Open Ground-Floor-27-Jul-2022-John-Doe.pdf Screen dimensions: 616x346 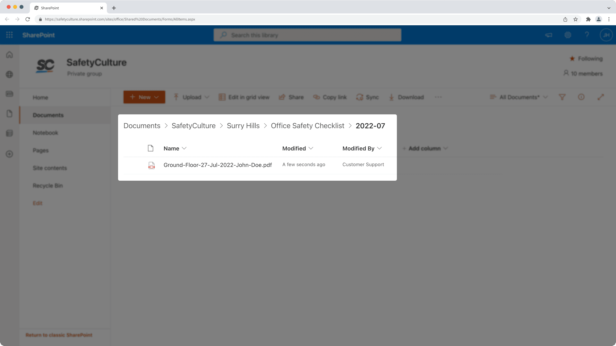(x=218, y=165)
